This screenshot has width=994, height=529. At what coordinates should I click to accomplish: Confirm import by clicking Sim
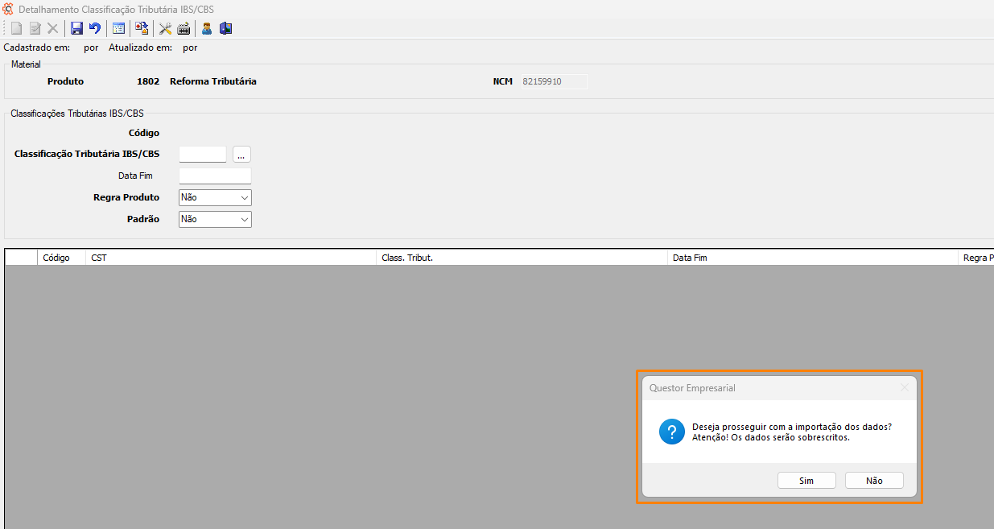[x=806, y=481]
